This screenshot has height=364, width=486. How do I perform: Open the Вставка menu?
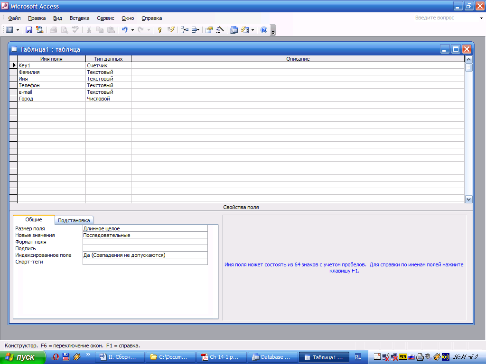[79, 18]
